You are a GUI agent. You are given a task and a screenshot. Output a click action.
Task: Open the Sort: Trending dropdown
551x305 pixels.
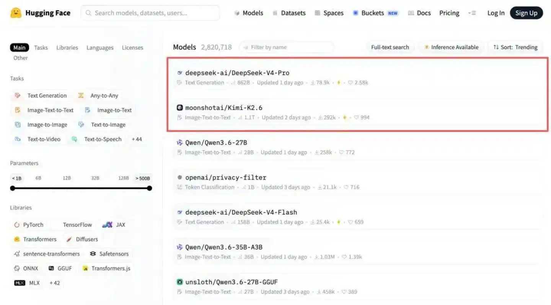pos(515,47)
